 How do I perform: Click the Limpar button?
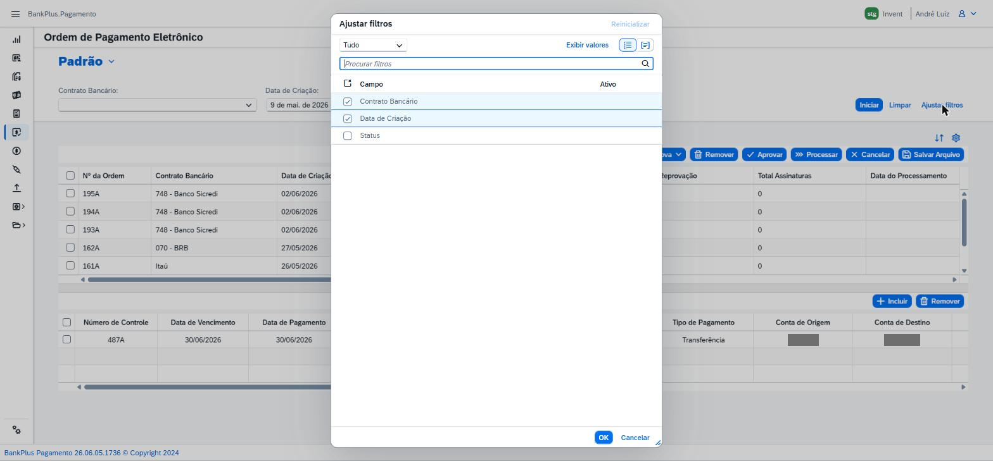pyautogui.click(x=900, y=105)
